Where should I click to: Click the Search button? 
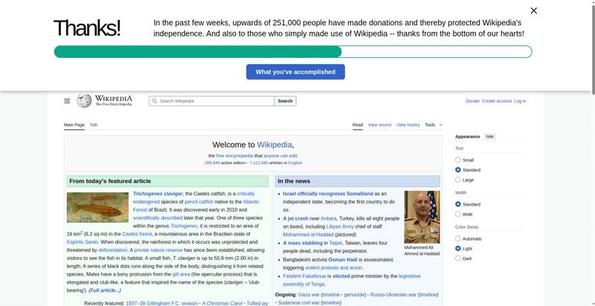tap(285, 101)
